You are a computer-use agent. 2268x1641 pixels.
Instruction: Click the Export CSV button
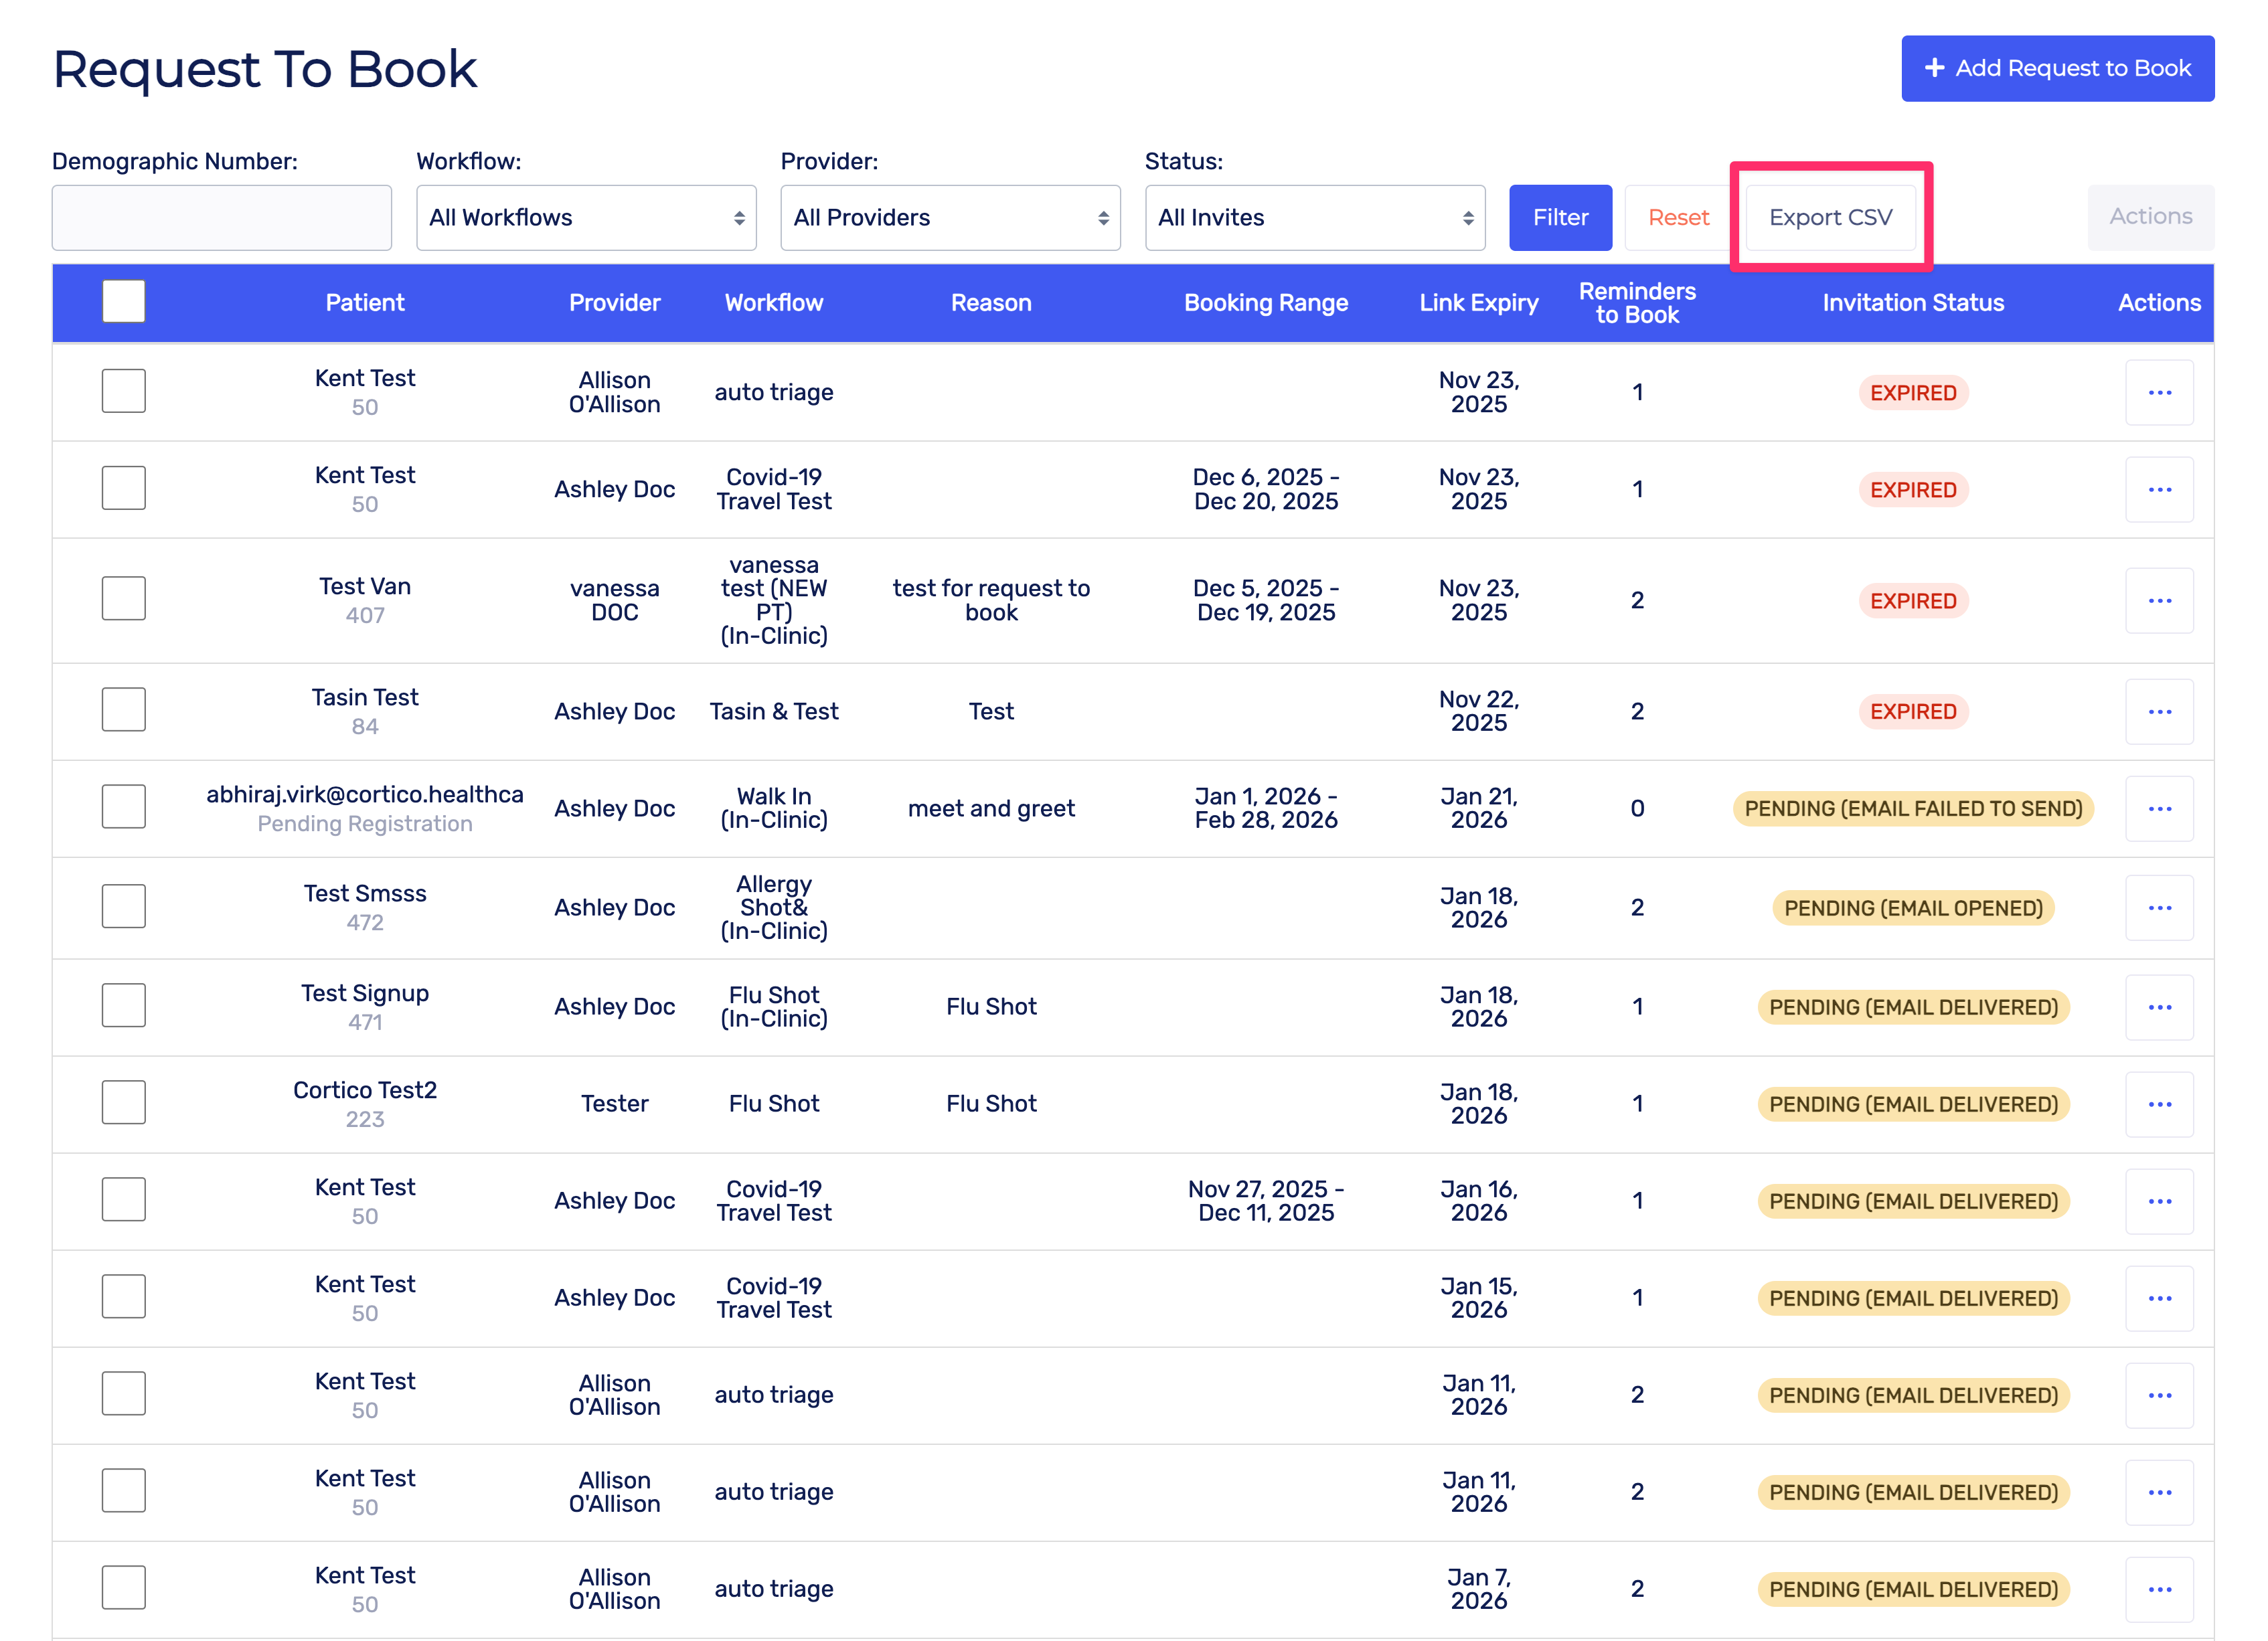tap(1830, 218)
